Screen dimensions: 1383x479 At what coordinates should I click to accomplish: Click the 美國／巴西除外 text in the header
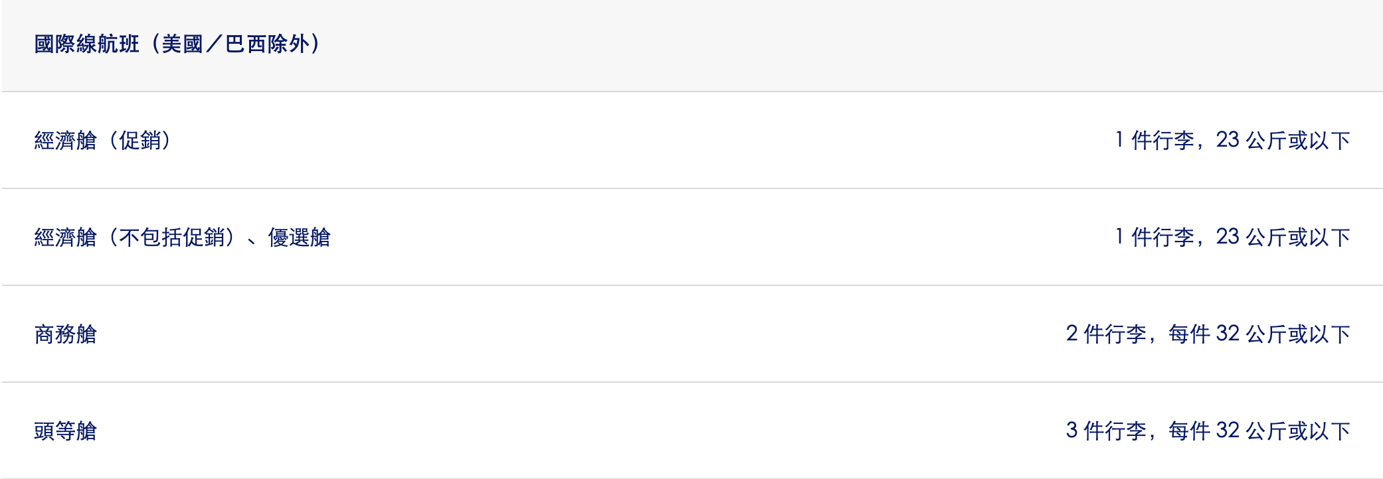[x=236, y=44]
